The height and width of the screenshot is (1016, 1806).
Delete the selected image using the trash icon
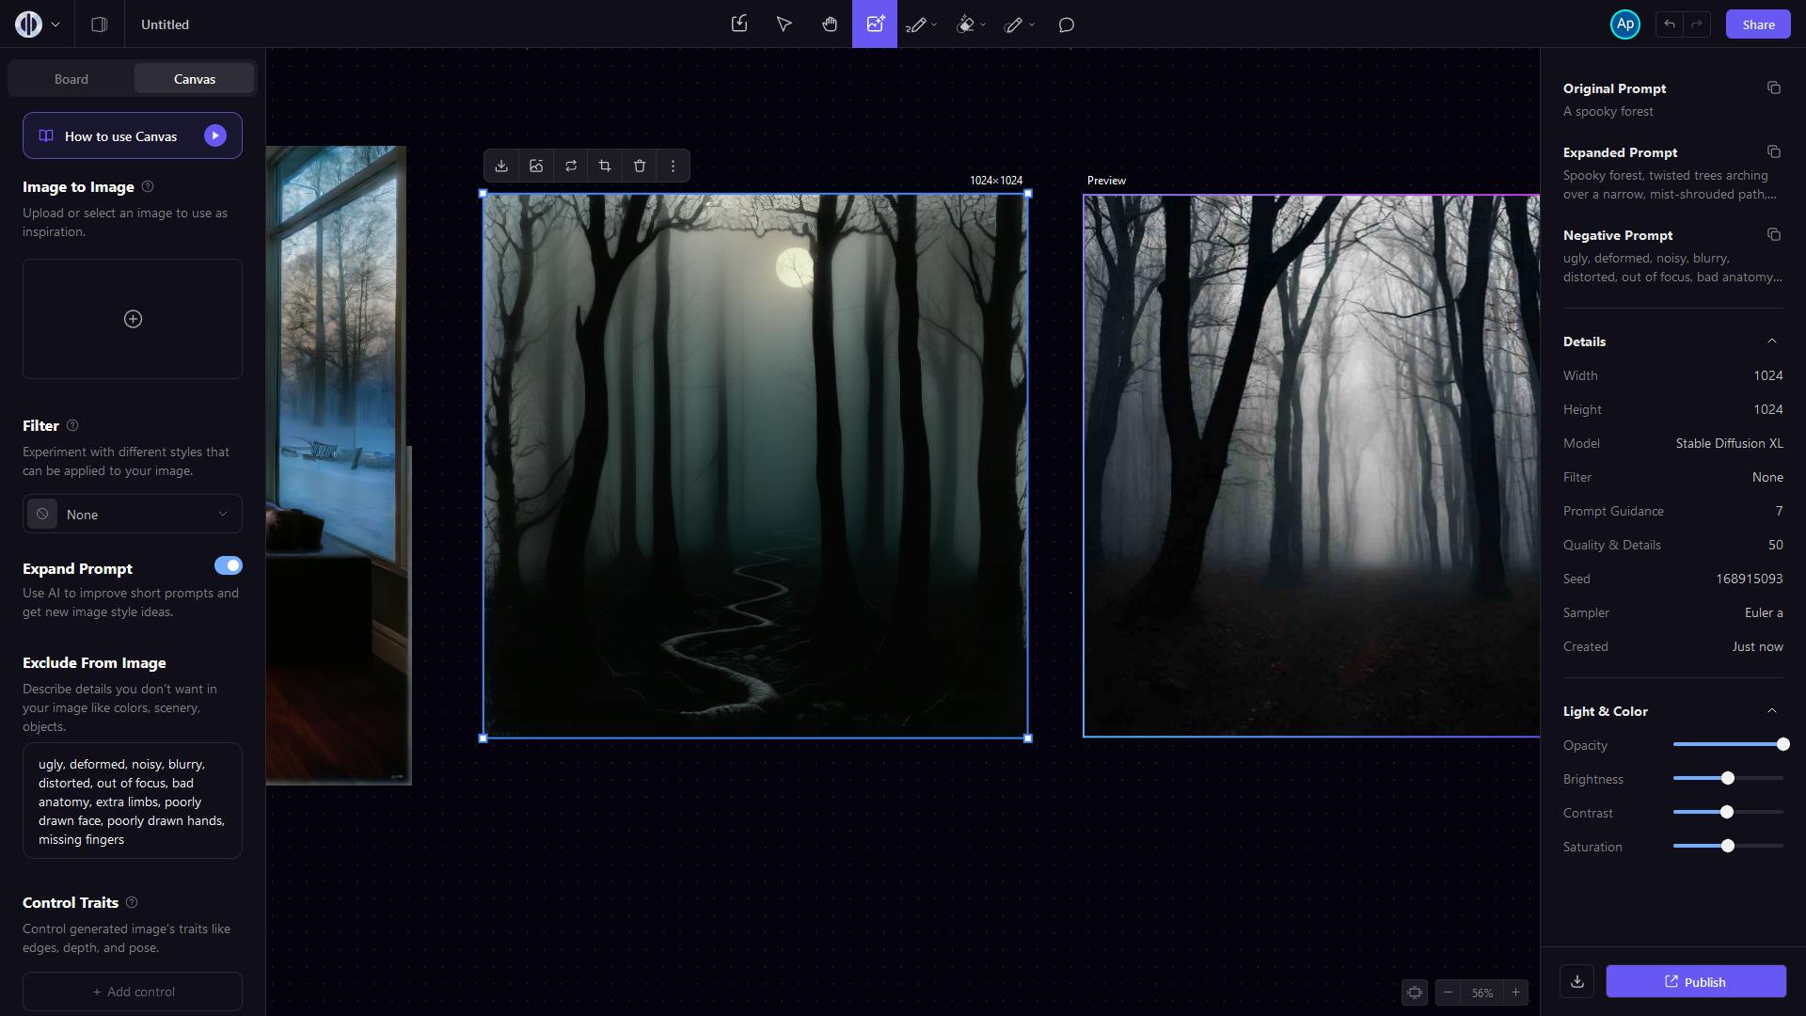[640, 166]
